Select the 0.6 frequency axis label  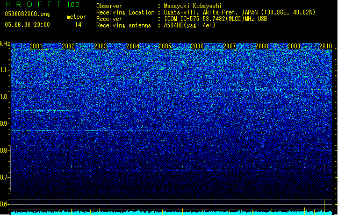[x=5, y=204]
